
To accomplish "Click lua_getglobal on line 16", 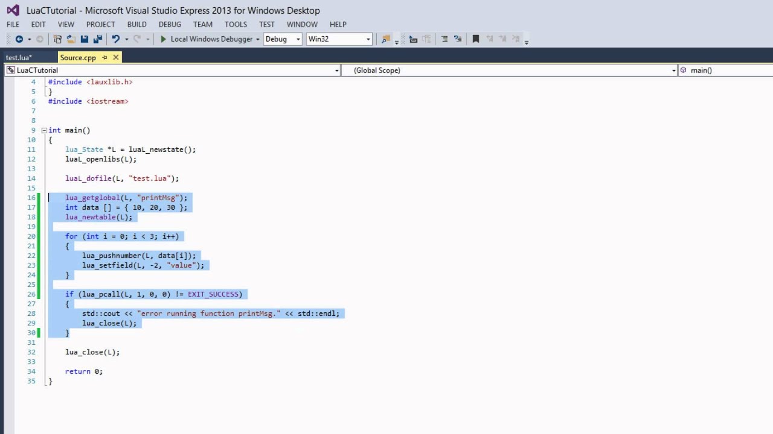I will click(x=92, y=198).
